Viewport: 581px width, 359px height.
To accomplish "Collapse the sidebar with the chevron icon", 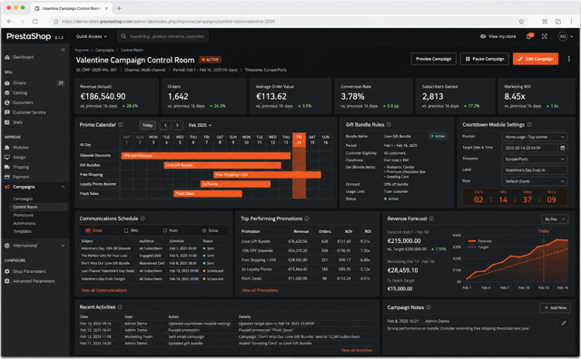I will [63, 50].
